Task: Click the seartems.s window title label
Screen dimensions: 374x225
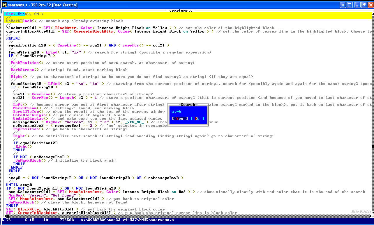Action: (181, 10)
